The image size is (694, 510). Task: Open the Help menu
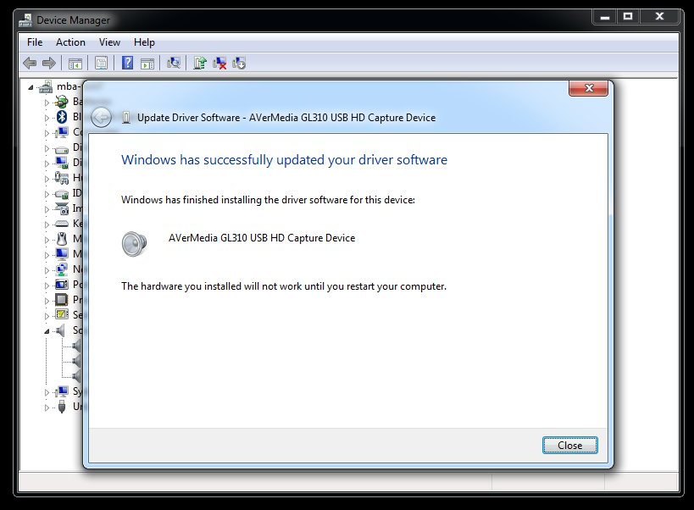[144, 42]
